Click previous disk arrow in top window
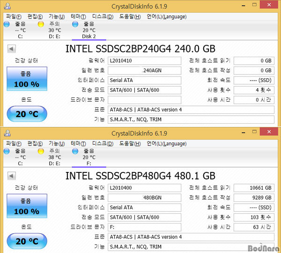 [12, 49]
